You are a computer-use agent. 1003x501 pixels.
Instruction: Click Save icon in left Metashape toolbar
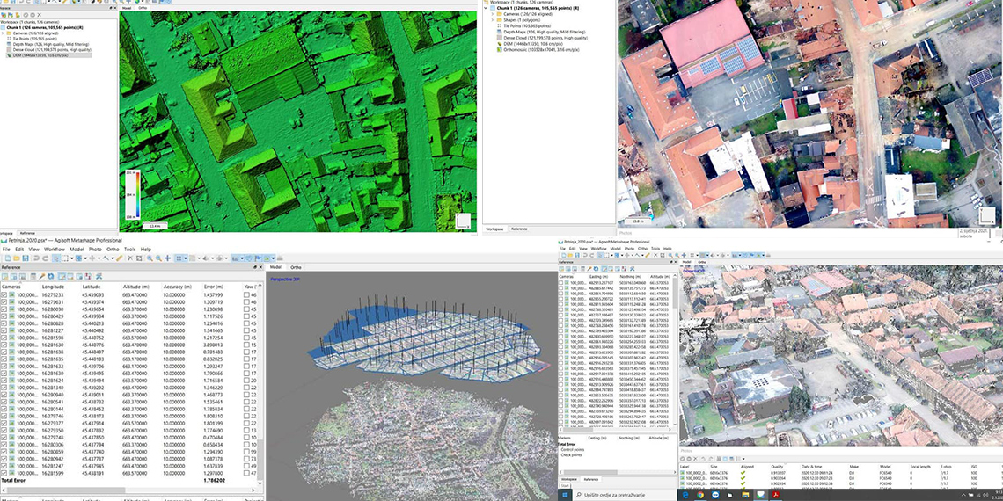click(26, 258)
